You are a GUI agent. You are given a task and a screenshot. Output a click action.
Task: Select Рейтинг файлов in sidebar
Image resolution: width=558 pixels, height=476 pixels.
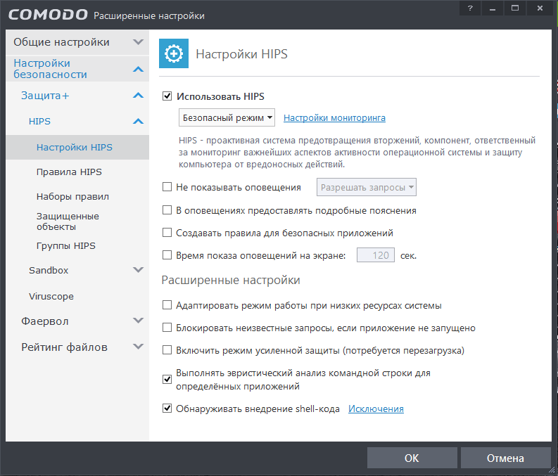coord(64,347)
